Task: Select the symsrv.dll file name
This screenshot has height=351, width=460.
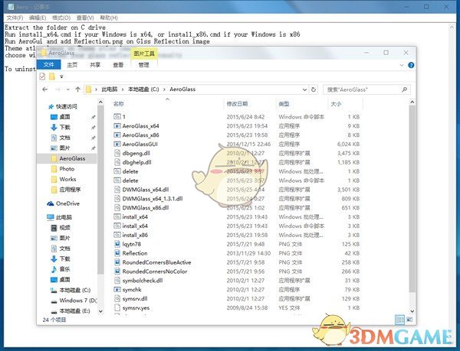Action: pyautogui.click(x=135, y=299)
